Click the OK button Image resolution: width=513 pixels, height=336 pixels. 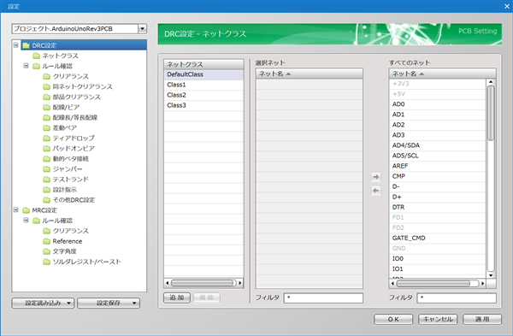pos(393,319)
